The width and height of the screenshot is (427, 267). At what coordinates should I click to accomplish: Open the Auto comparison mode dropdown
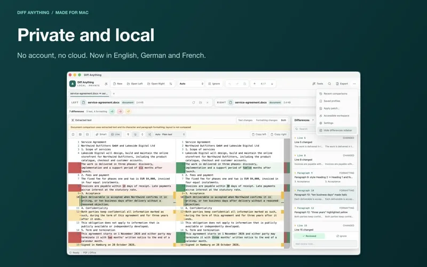pyautogui.click(x=191, y=84)
